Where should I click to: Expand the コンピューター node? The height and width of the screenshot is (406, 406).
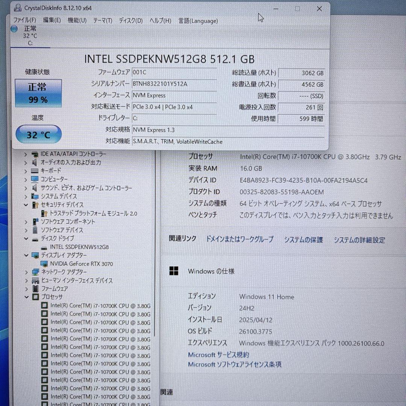(26, 179)
